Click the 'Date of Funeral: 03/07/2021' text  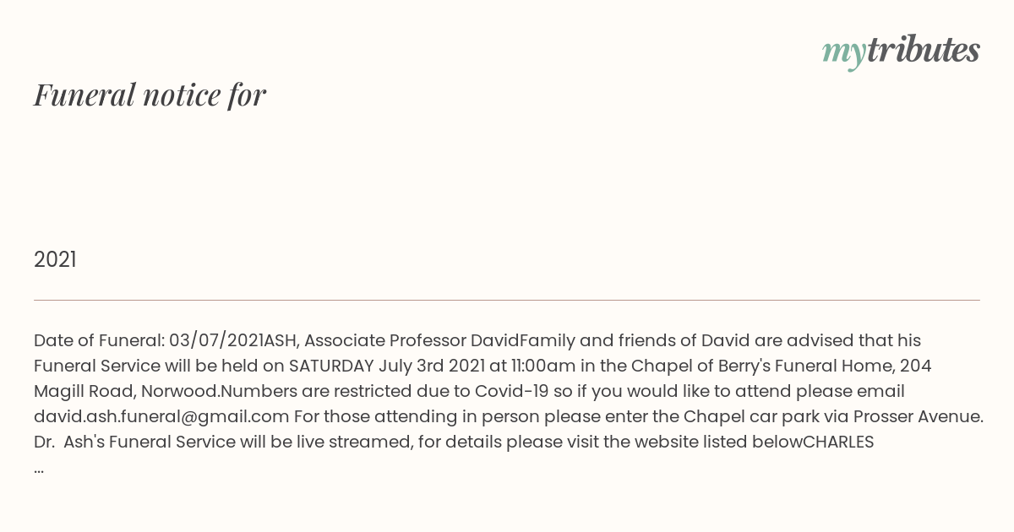pos(149,340)
